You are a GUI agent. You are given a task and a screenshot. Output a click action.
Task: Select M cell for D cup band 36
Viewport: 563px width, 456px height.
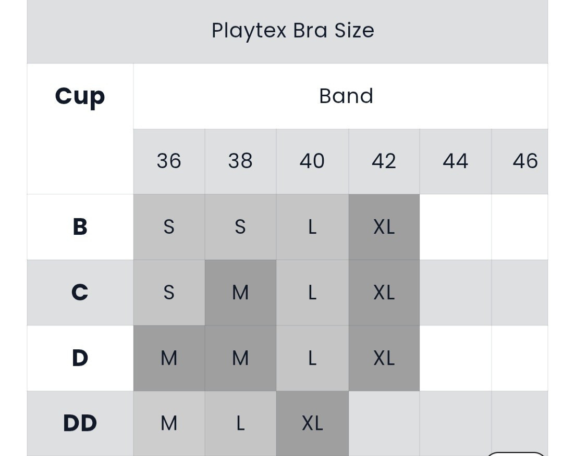(169, 358)
